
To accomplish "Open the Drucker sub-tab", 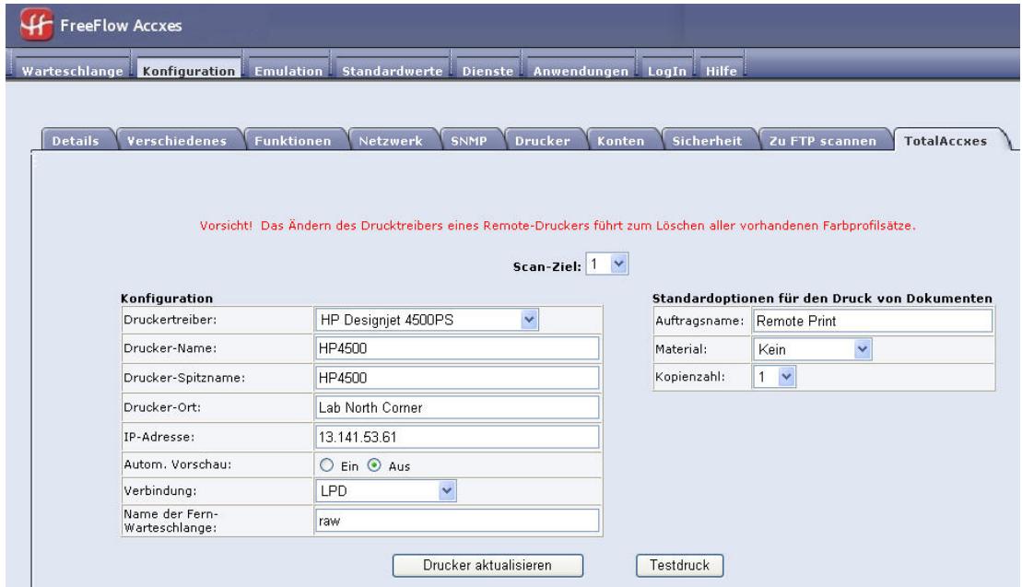I will pos(542,140).
